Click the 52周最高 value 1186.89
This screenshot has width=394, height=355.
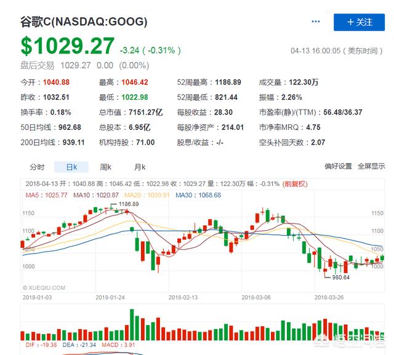pyautogui.click(x=228, y=82)
